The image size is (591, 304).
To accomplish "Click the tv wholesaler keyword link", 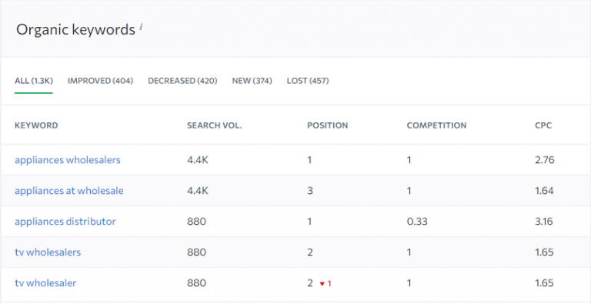I will (x=45, y=283).
